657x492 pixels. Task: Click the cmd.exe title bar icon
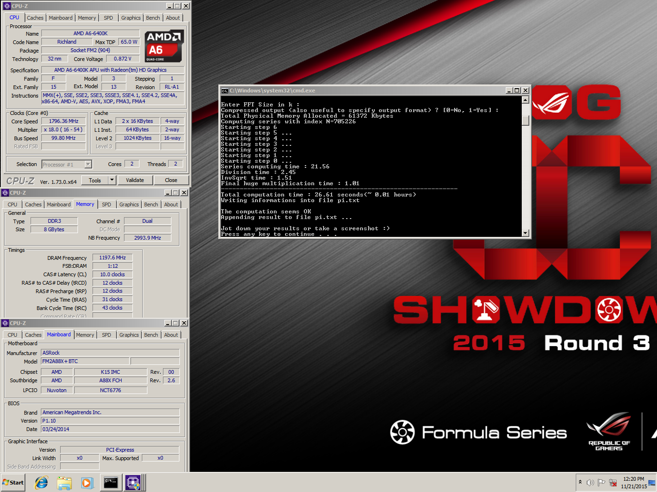click(x=225, y=91)
